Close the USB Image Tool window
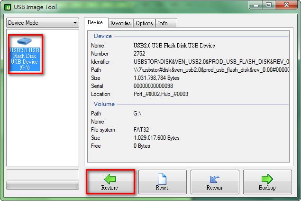Screen dimensions: 301x201 tap(286, 5)
